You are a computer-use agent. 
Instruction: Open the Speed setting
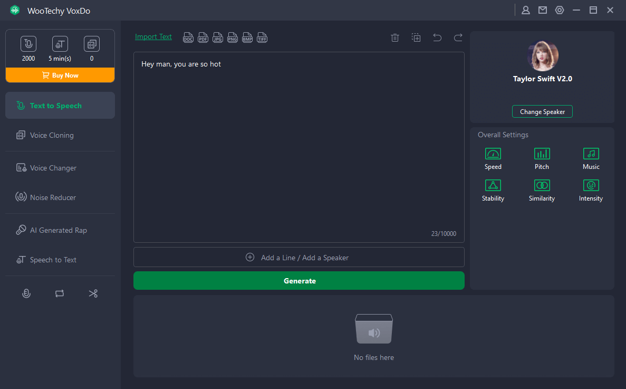[x=493, y=154]
